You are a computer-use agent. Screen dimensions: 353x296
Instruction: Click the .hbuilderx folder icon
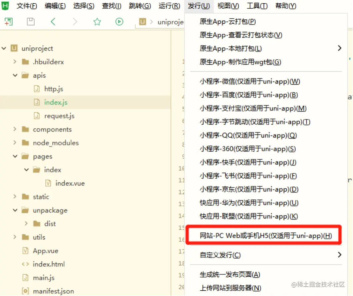pos(25,62)
